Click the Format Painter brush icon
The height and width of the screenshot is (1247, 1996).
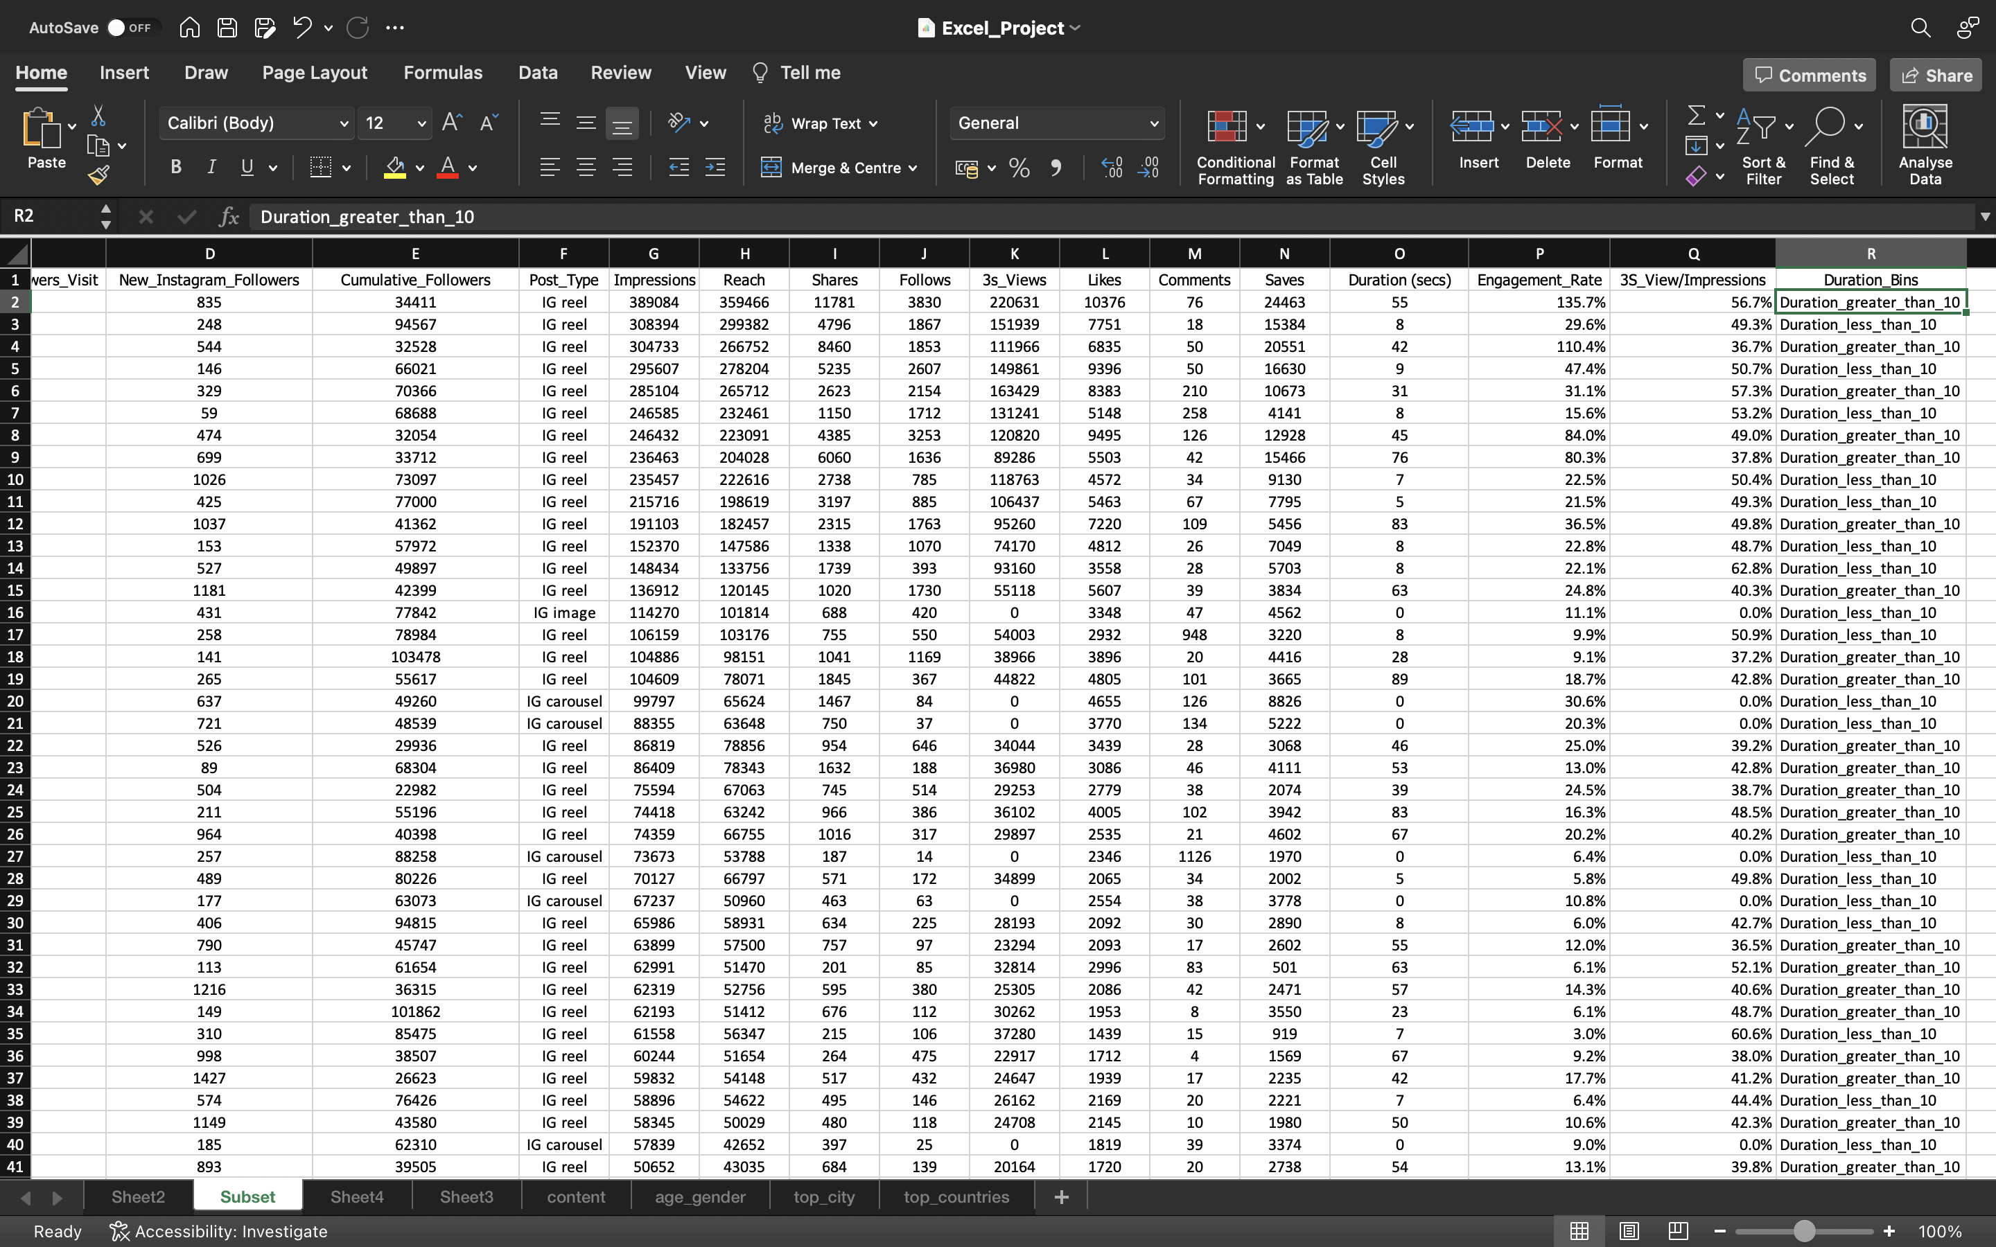point(98,174)
